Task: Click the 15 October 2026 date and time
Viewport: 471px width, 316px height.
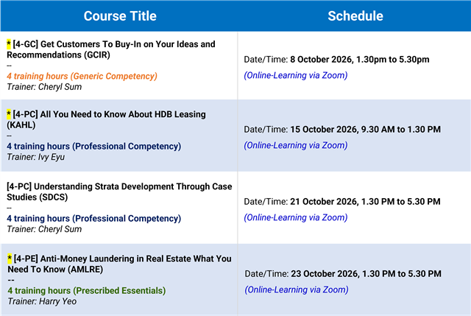Action: click(365, 130)
